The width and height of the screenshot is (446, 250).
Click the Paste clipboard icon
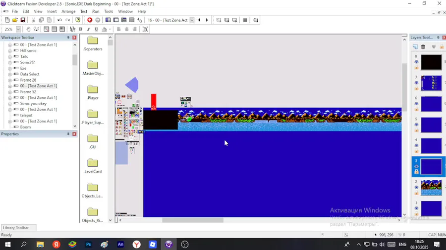coord(49,20)
